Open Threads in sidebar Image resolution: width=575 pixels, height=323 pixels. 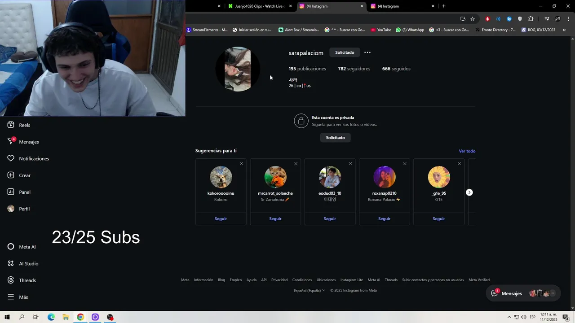pyautogui.click(x=22, y=280)
